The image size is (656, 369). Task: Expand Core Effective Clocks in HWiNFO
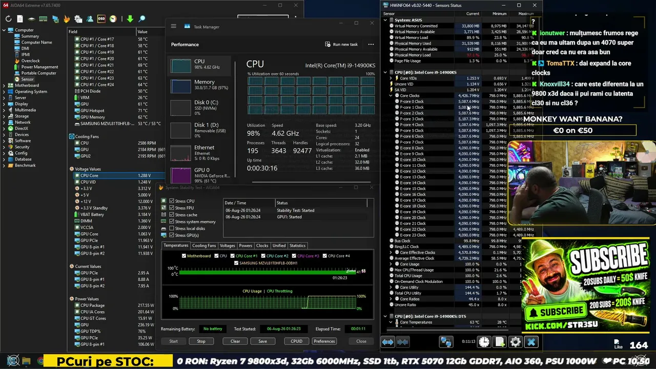(391, 253)
